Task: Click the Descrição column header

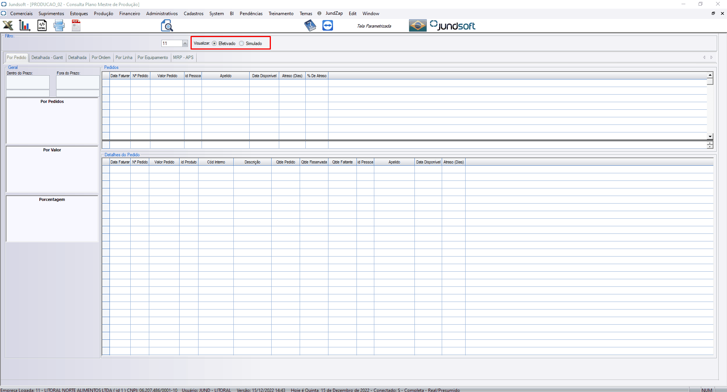Action: click(x=252, y=162)
